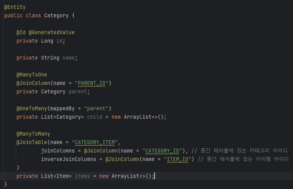Click the items field name
This screenshot has height=189, width=293.
coord(82,176)
